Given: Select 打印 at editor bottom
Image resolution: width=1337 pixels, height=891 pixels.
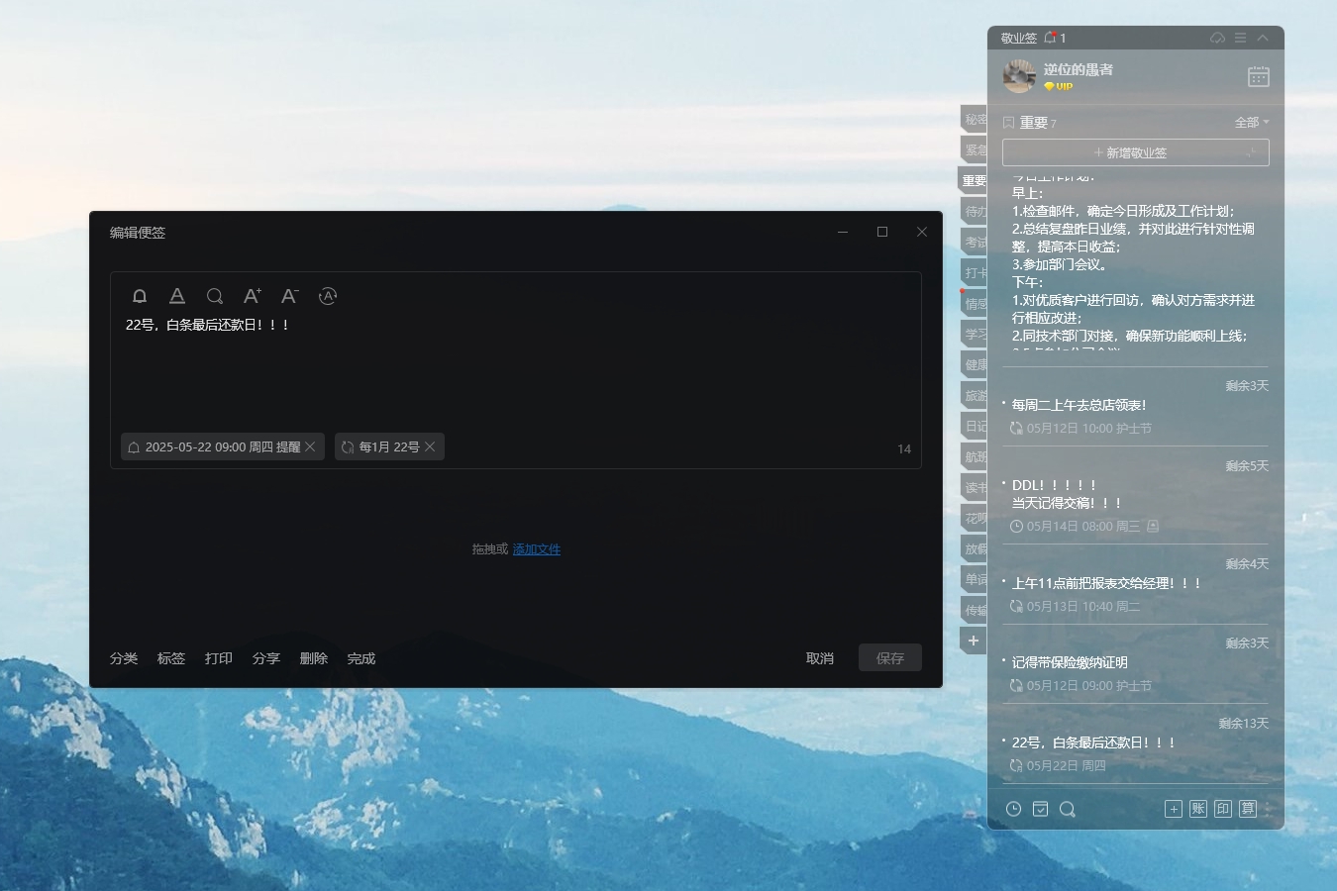Looking at the screenshot, I should click(x=219, y=658).
